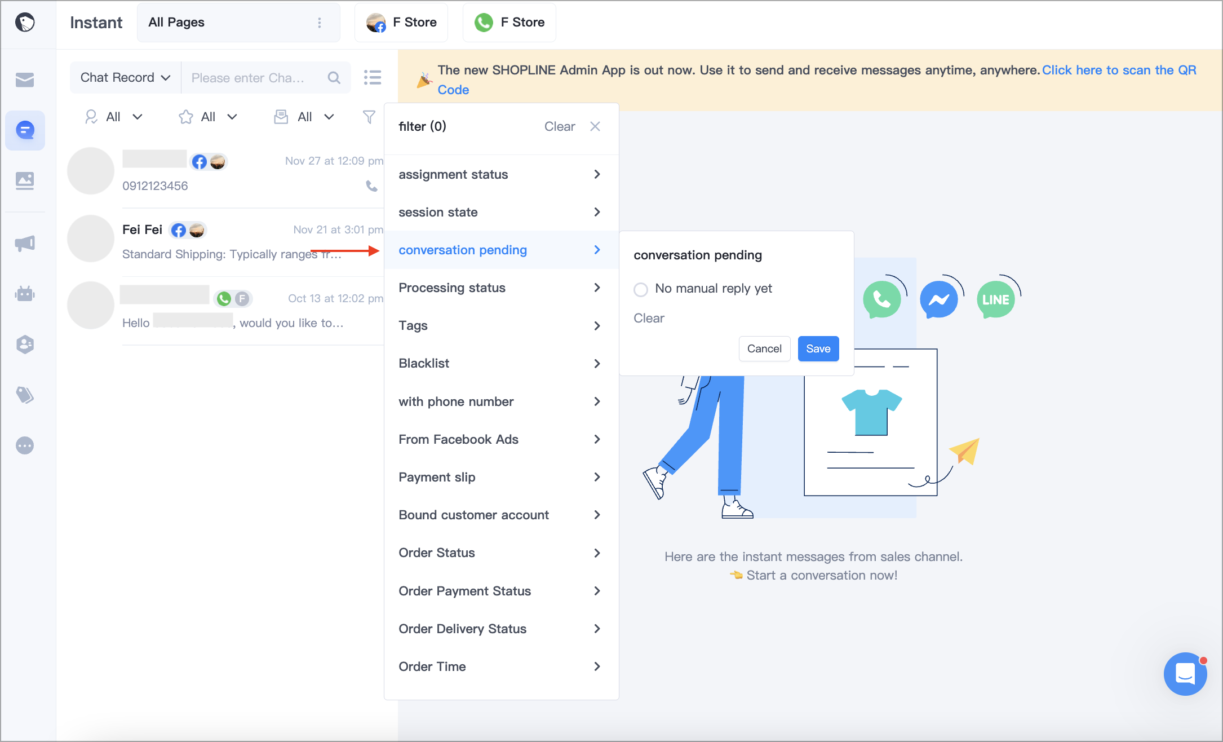Expand Order Time filter
Viewport: 1223px width, 742px height.
point(501,666)
